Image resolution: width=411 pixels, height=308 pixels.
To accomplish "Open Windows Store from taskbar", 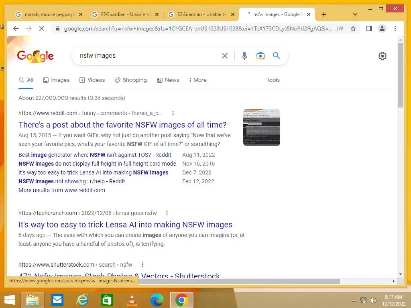I will click(107, 300).
